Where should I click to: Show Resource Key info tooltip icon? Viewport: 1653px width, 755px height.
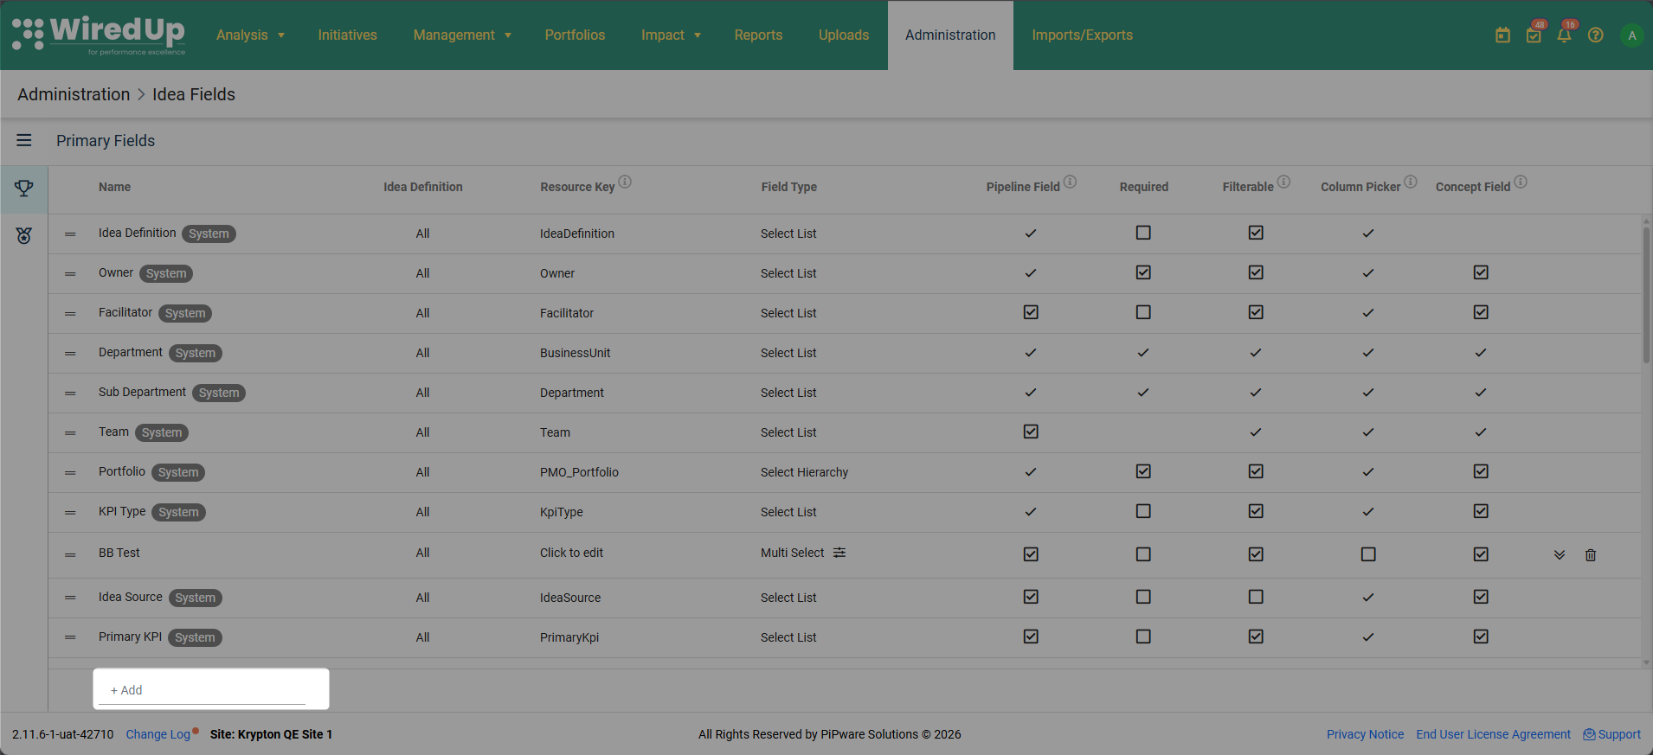tap(625, 182)
